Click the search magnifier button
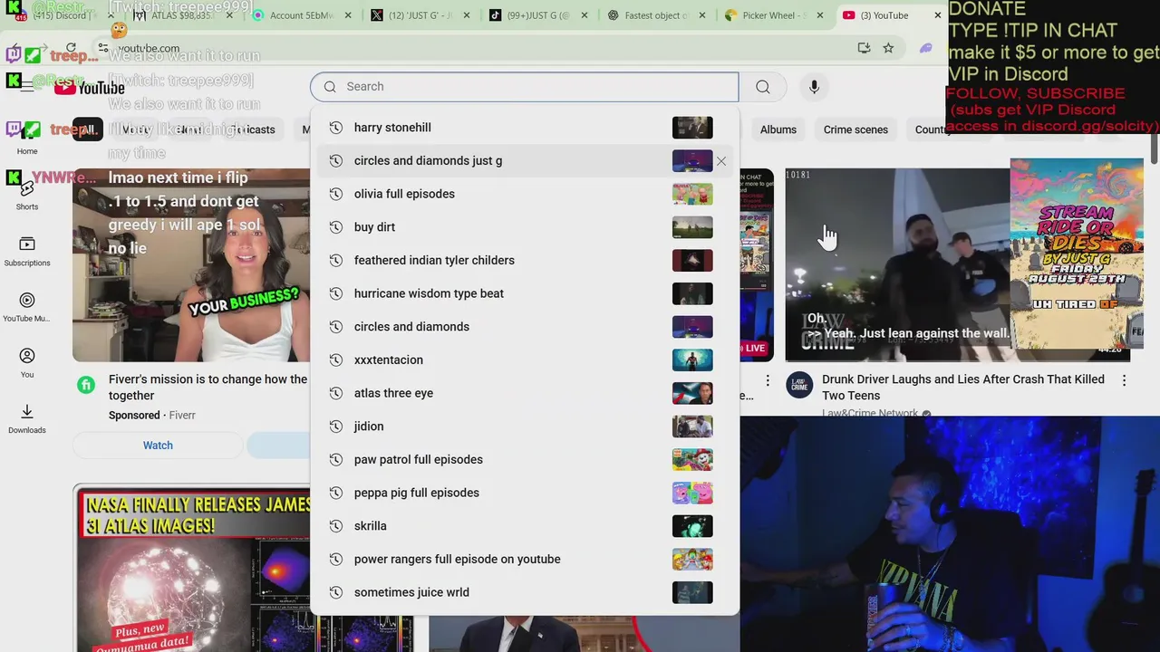The width and height of the screenshot is (1160, 652). tap(763, 87)
